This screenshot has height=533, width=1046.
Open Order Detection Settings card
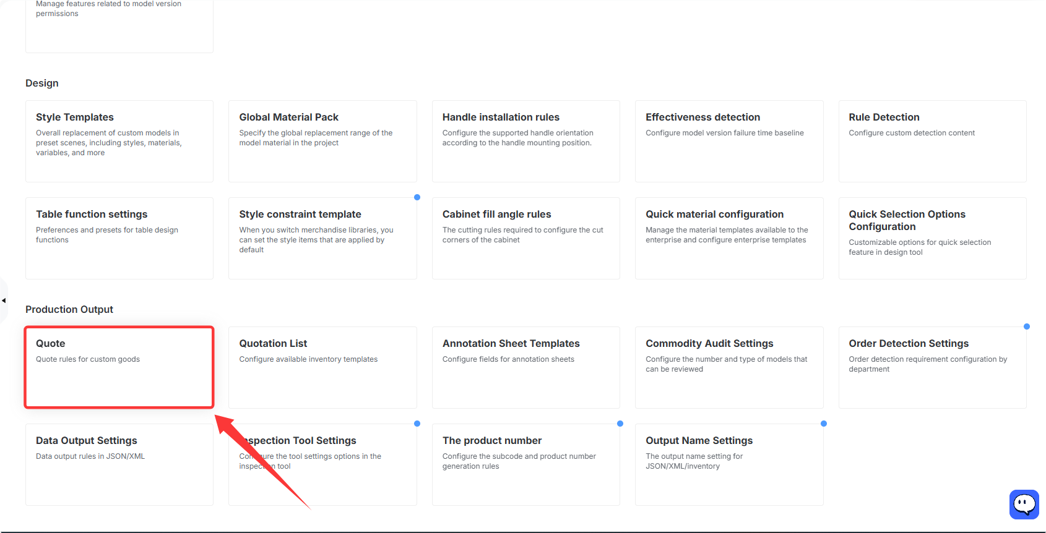933,367
